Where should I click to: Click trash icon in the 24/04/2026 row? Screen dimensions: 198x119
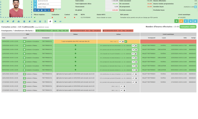pyautogui.click(x=123, y=41)
